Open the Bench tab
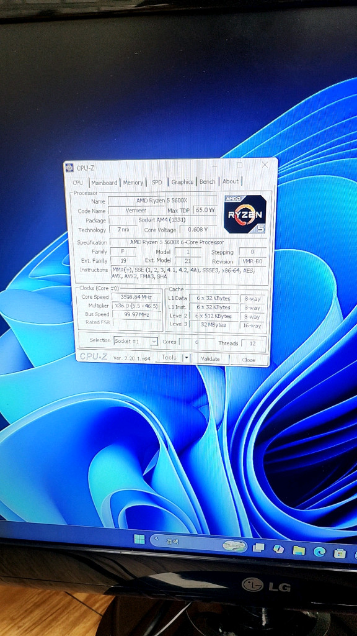 pos(207,182)
